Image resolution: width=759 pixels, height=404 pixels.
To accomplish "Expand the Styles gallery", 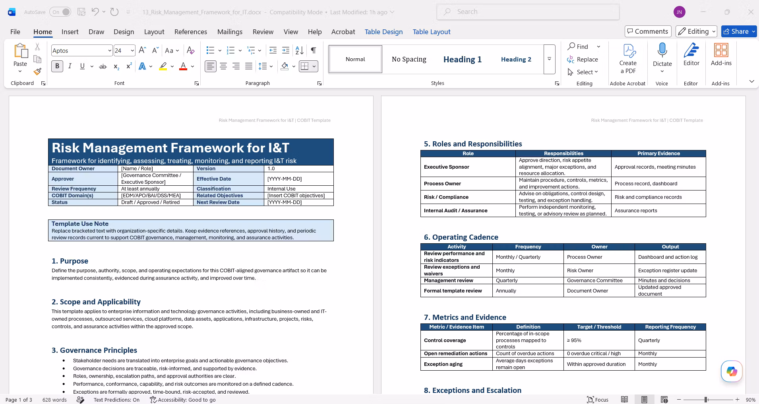I will point(549,59).
